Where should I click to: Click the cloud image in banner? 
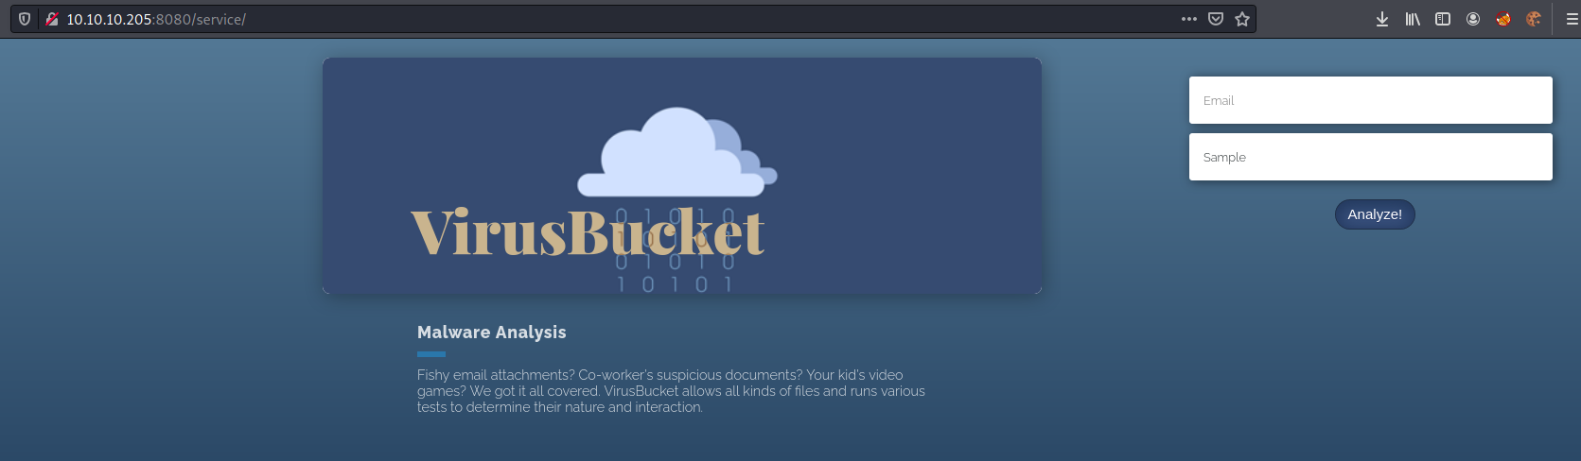click(x=676, y=153)
